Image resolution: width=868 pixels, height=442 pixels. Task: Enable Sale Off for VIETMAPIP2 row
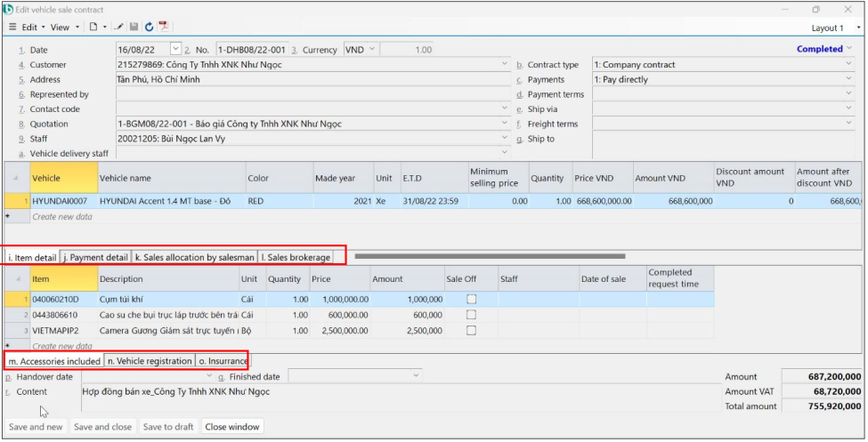tap(471, 330)
